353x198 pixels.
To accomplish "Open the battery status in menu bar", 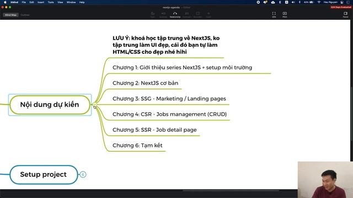I will pyautogui.click(x=309, y=2).
